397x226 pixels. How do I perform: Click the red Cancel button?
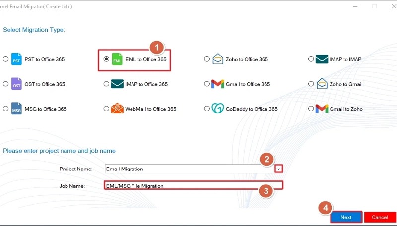click(x=380, y=217)
